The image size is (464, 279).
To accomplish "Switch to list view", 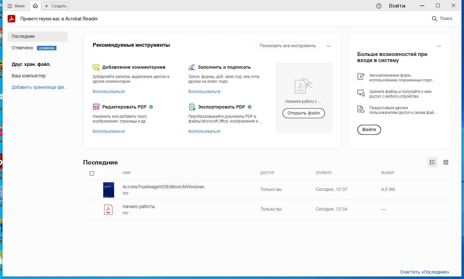I will point(432,162).
